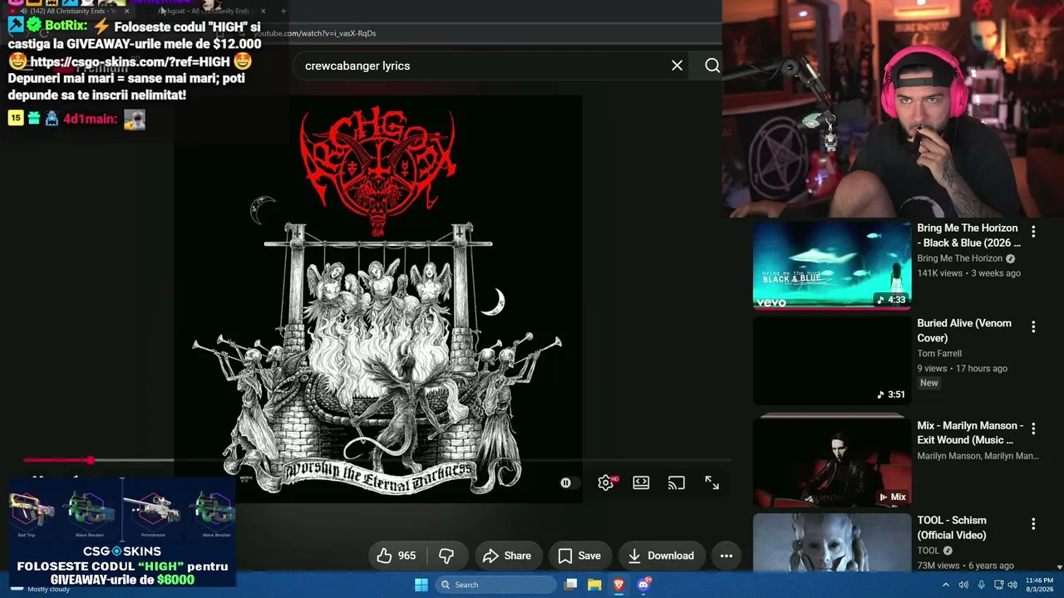This screenshot has height=598, width=1064.
Task: Enter full screen video mode
Action: [x=712, y=483]
